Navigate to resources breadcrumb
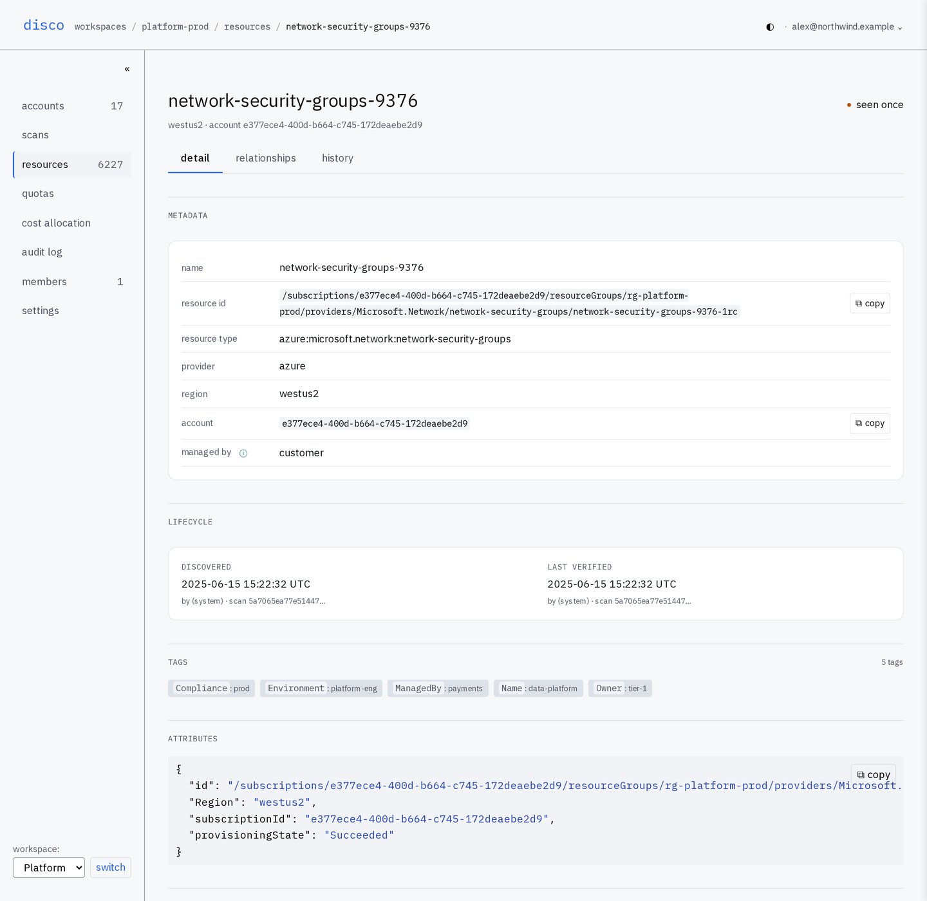 (x=247, y=26)
